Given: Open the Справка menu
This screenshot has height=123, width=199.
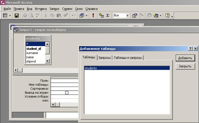Looking at the screenshot, I should point(91,9).
